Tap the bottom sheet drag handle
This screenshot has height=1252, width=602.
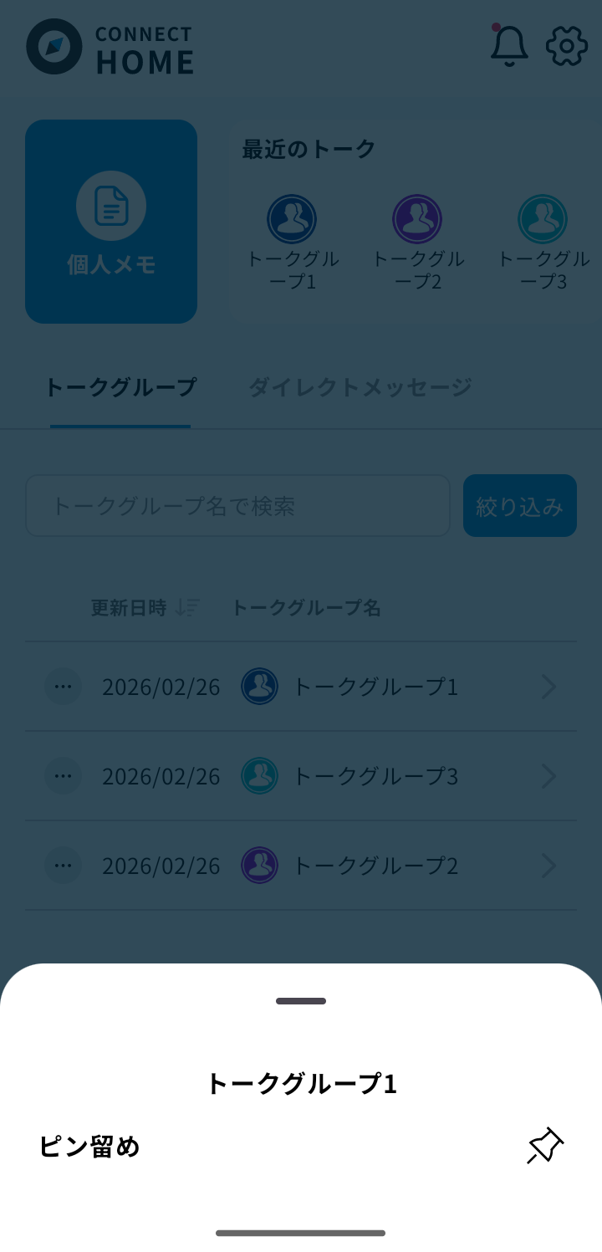click(x=301, y=1001)
